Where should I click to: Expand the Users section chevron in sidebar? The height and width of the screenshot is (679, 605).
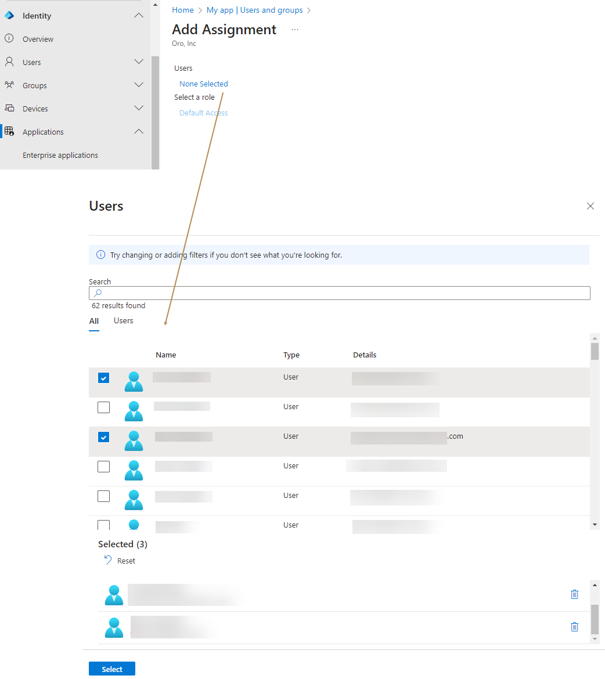pos(139,62)
